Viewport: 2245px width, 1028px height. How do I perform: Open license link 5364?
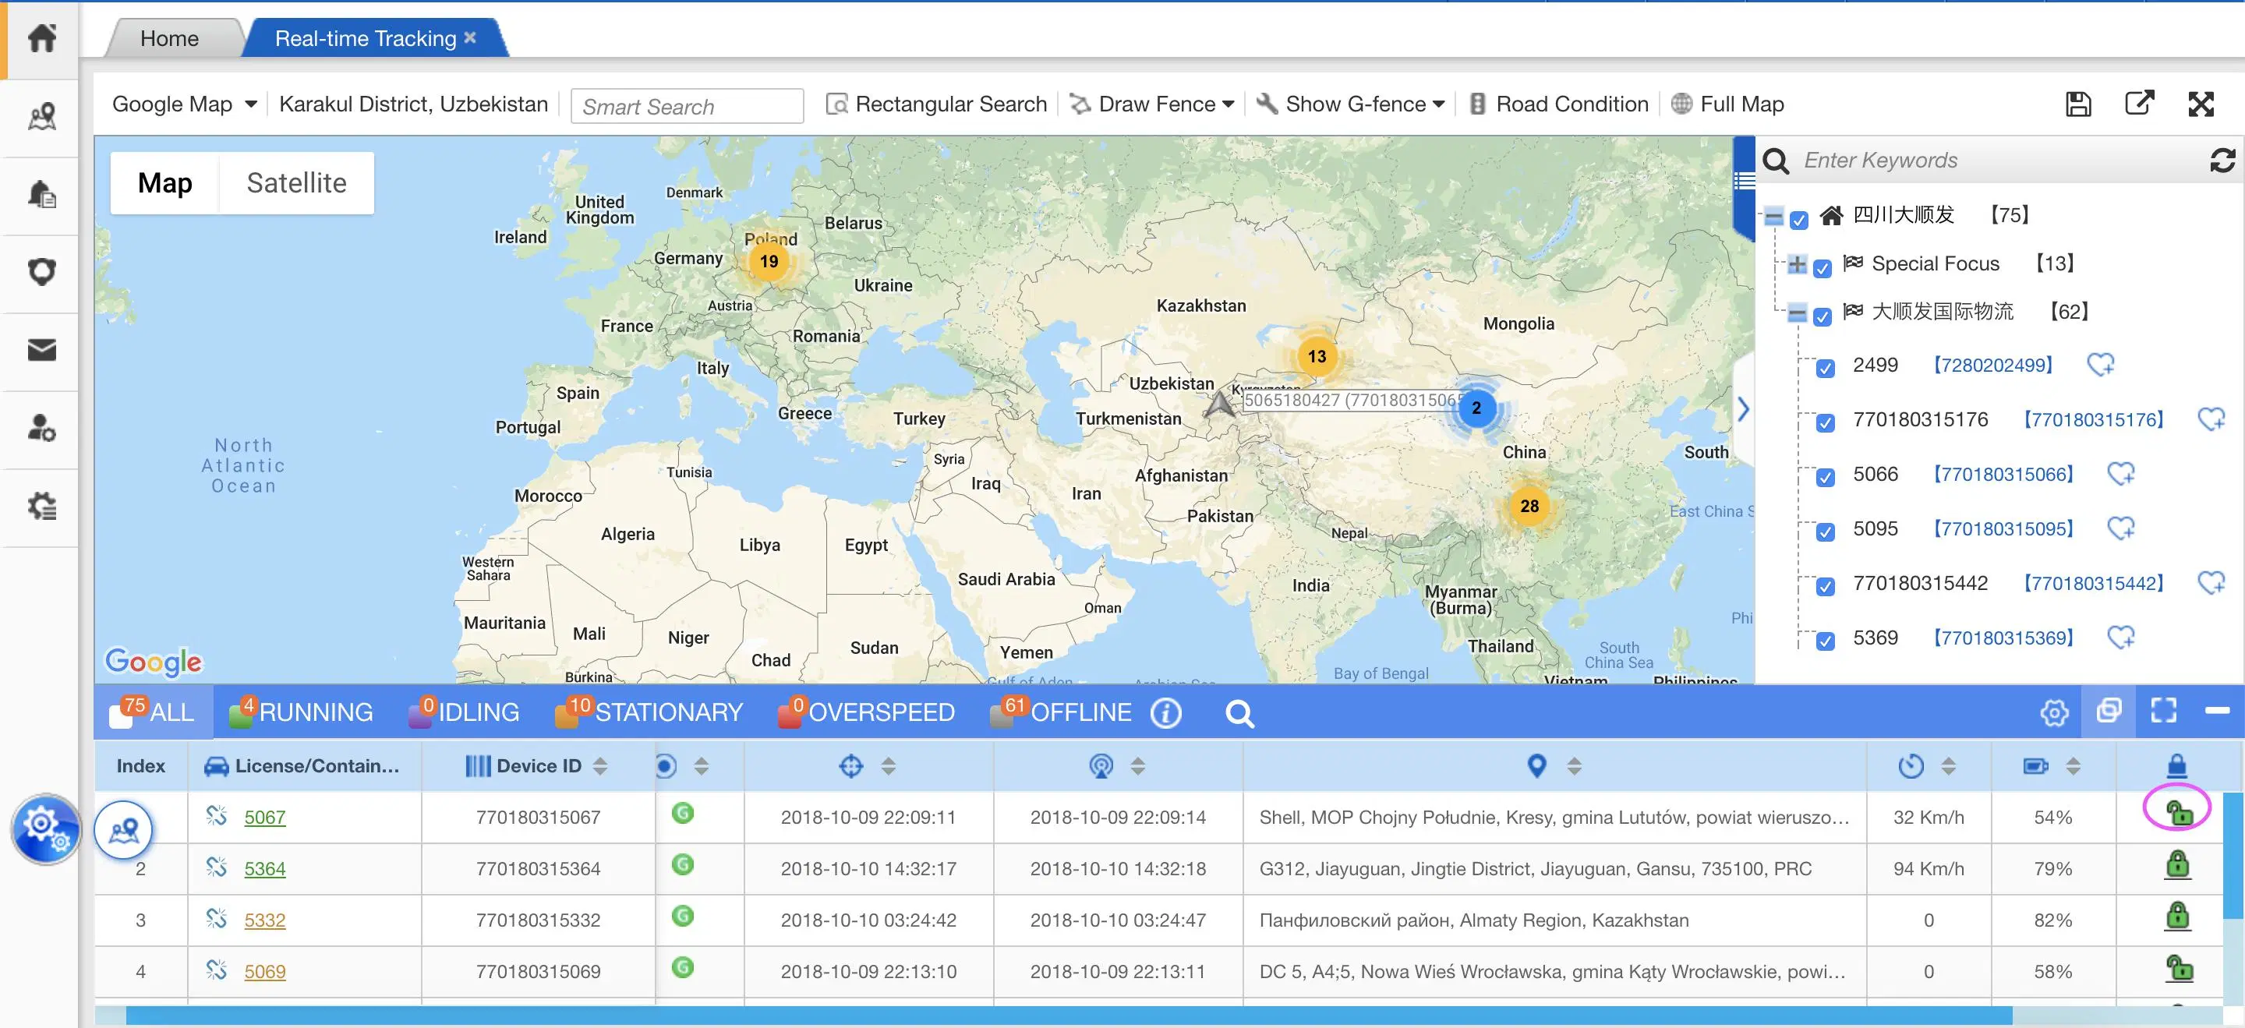point(265,867)
